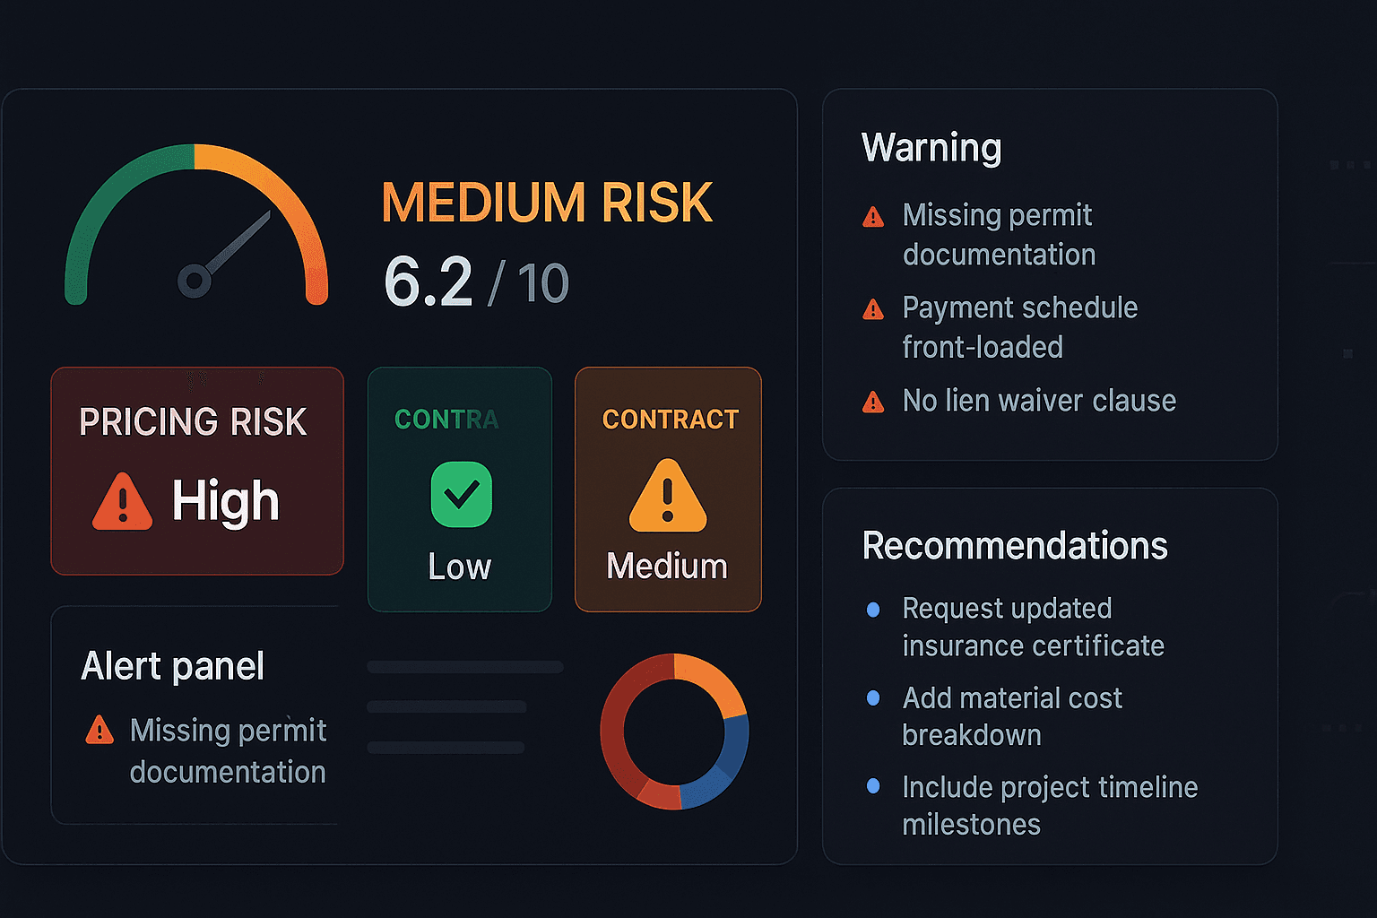
Task: Click the warning icon beside 'Payment schedule front-loaded'
Action: pyautogui.click(x=872, y=308)
